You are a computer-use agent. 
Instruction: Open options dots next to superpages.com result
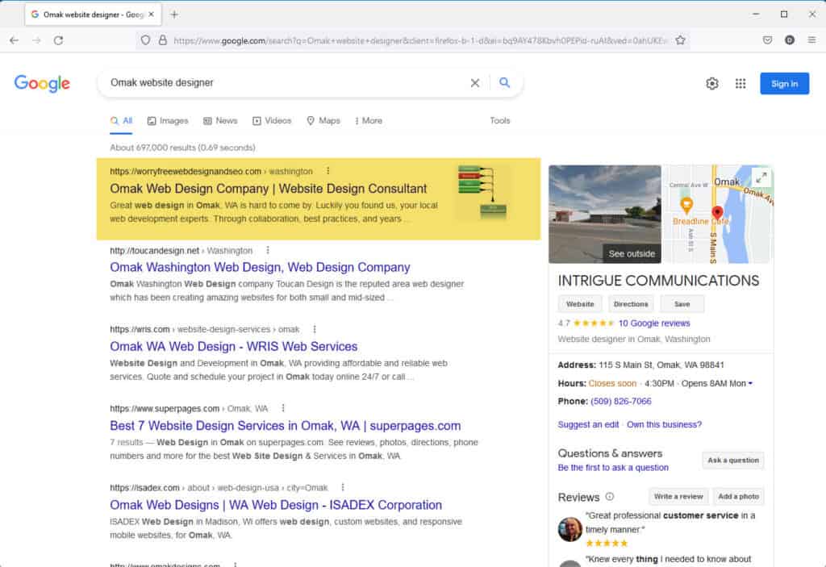283,408
